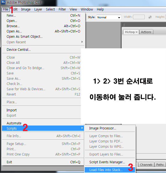Switch to the History tab
The width and height of the screenshot is (166, 173).
(x=130, y=32)
